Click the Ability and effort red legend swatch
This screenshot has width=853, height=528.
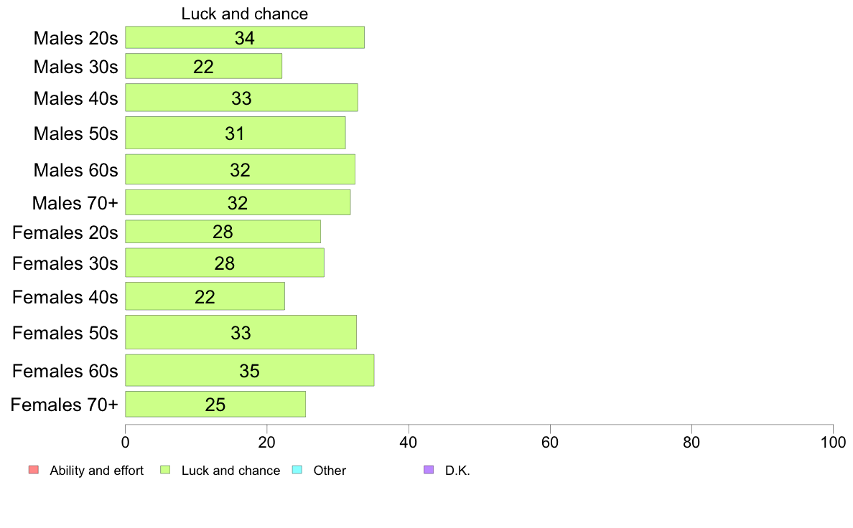click(34, 470)
